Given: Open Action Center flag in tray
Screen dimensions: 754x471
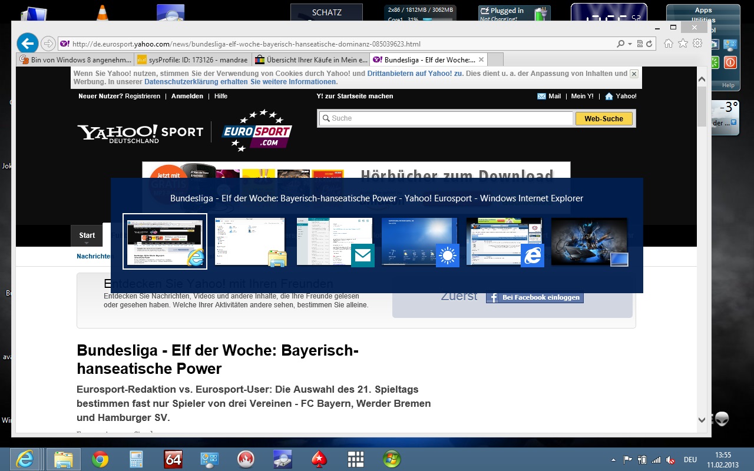Looking at the screenshot, I should (x=627, y=459).
